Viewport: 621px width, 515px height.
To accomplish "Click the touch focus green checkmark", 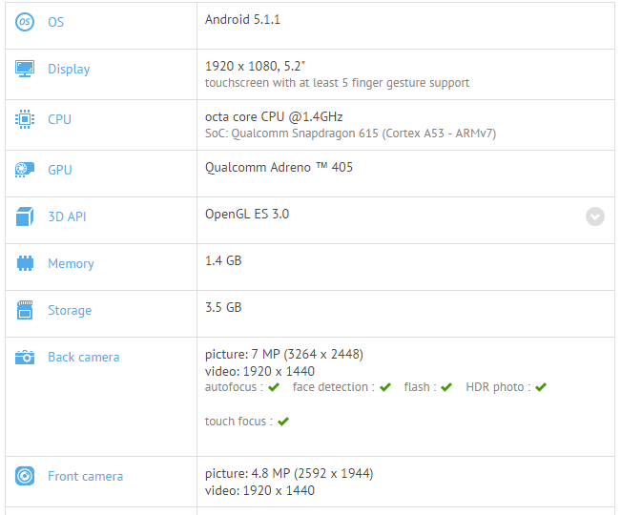I will 283,422.
